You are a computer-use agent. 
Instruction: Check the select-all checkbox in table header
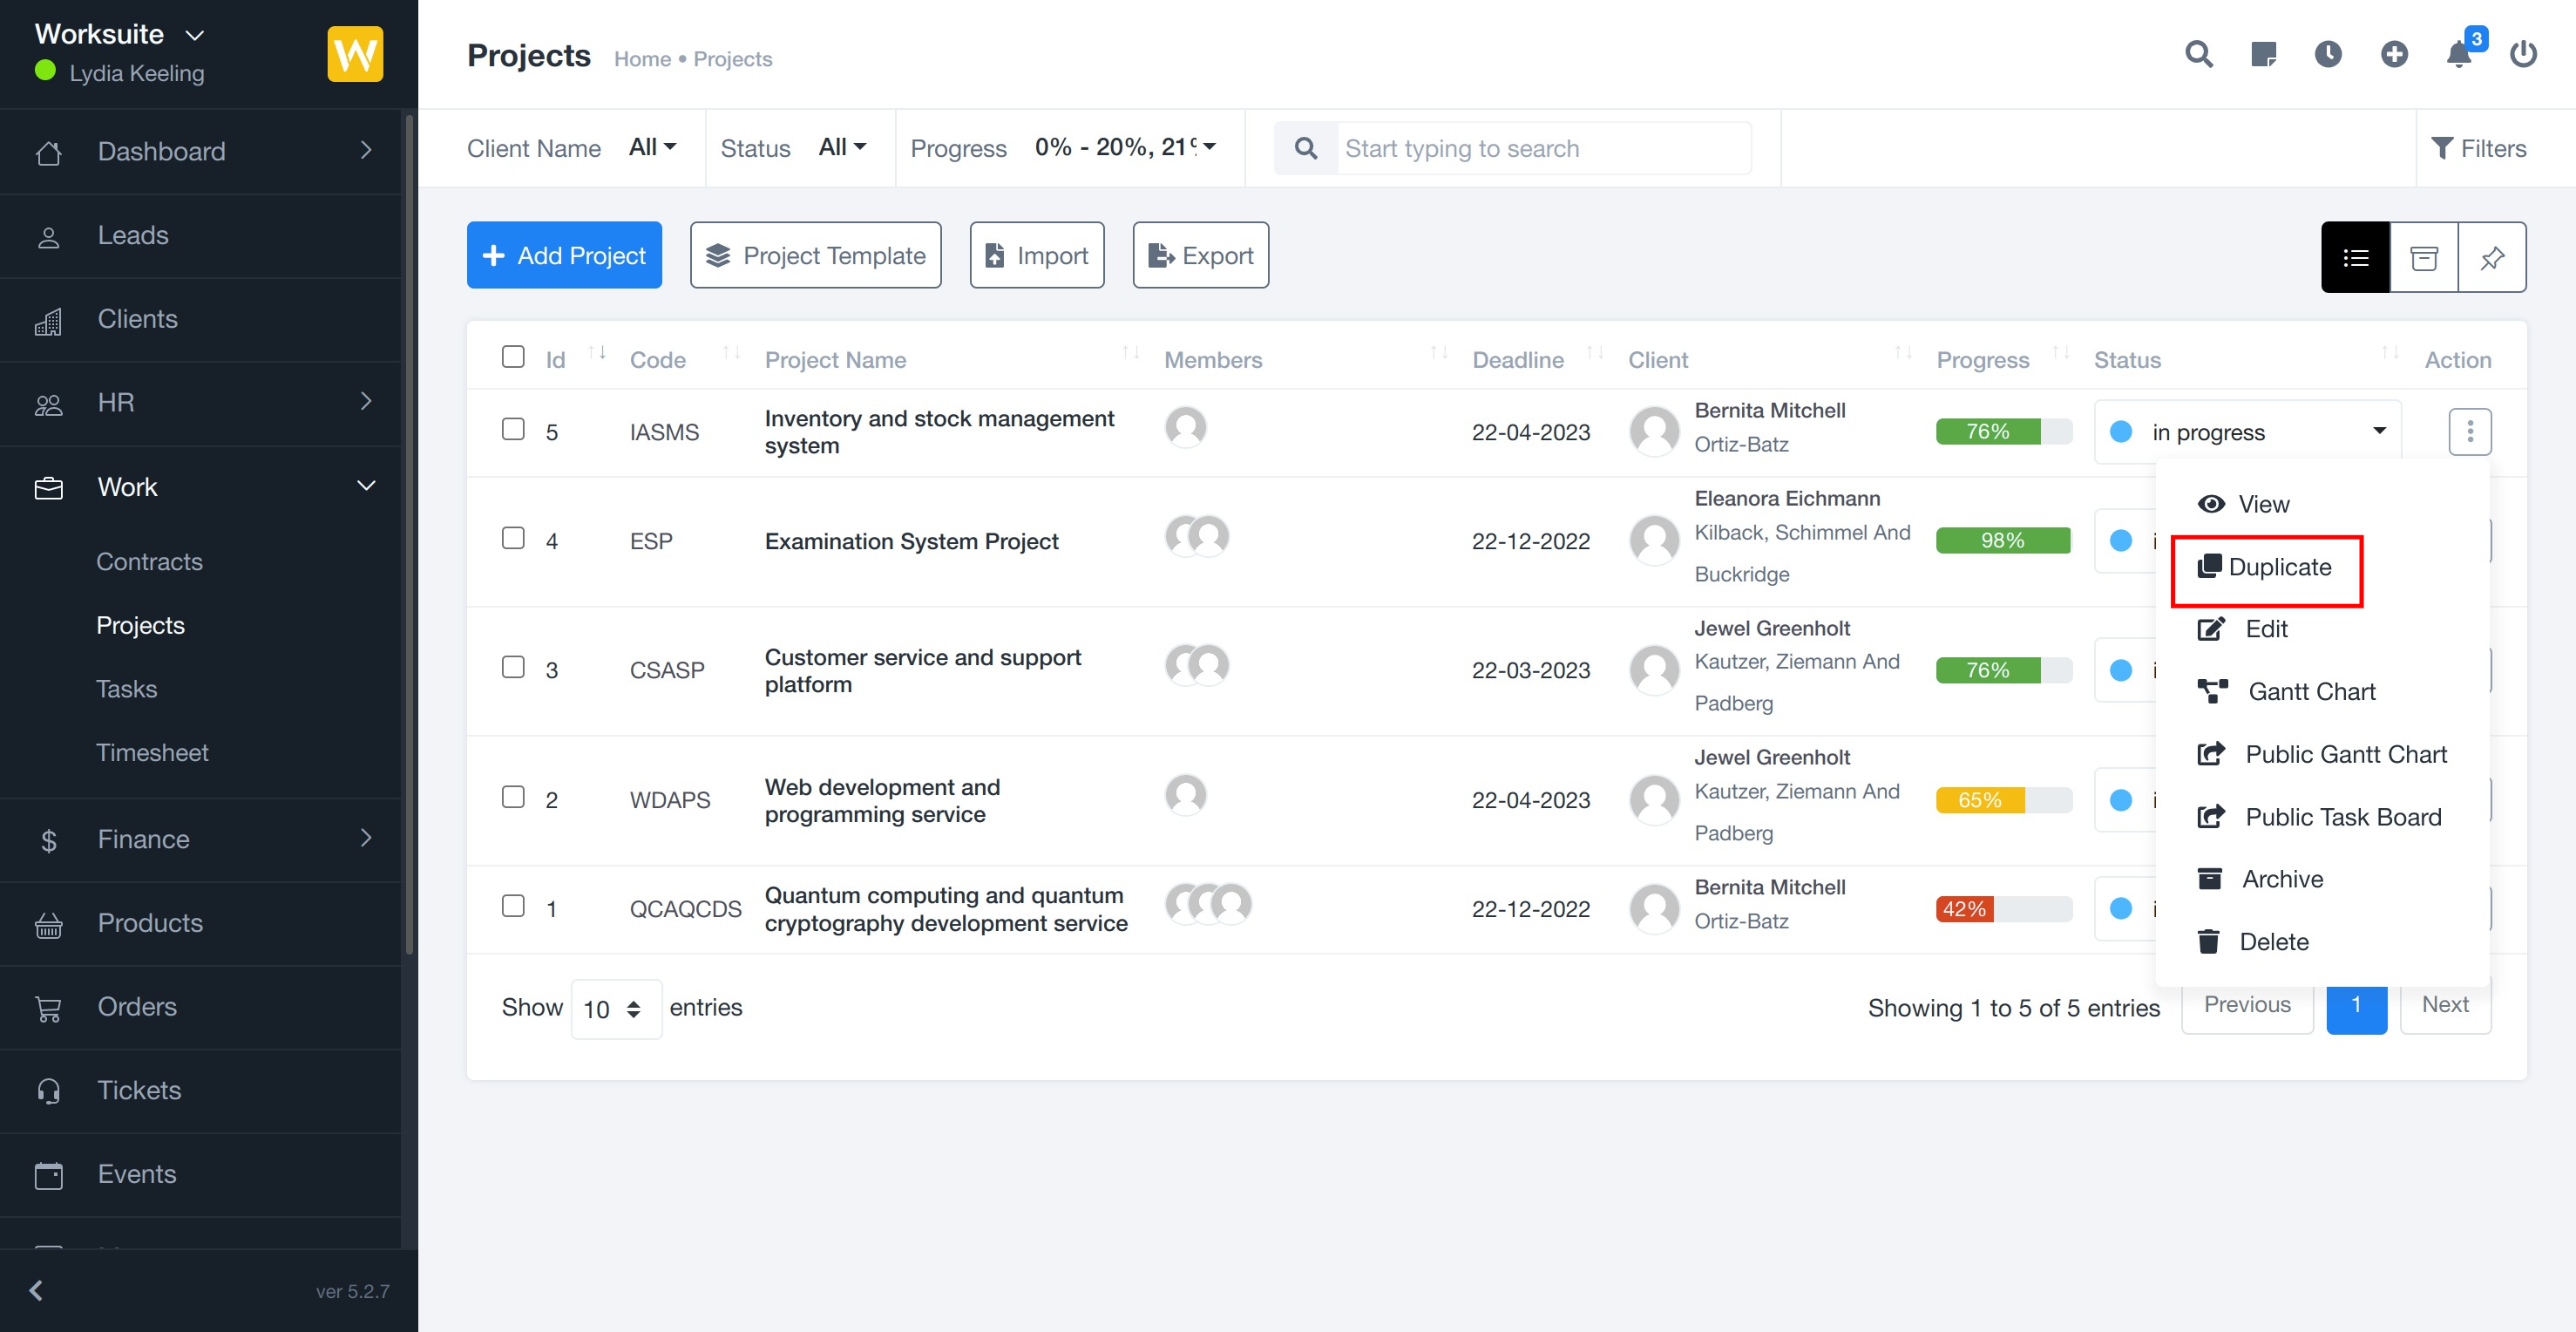[x=513, y=357]
